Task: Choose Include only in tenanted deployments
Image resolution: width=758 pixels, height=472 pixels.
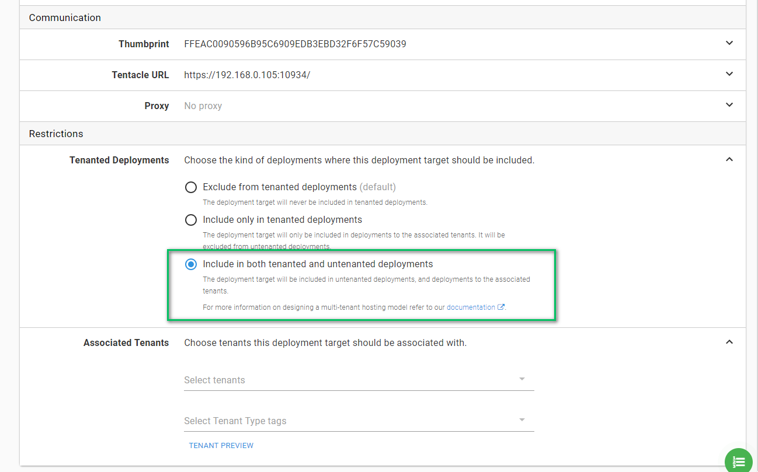Action: [x=191, y=220]
